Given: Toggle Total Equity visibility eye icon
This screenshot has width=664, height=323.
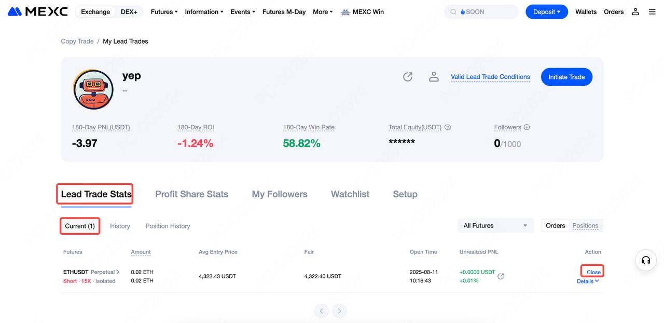Looking at the screenshot, I should (x=448, y=127).
